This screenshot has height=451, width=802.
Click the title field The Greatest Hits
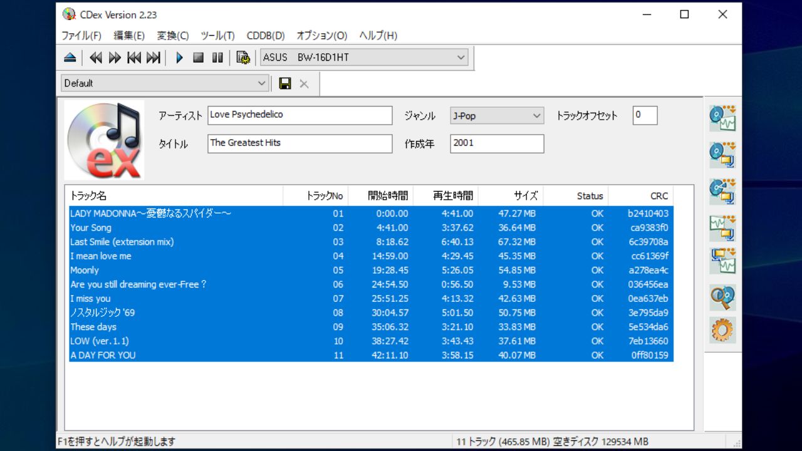300,143
